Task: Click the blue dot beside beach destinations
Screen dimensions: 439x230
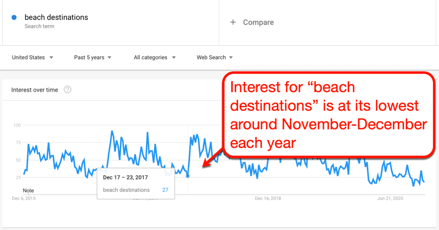Action: 14,18
